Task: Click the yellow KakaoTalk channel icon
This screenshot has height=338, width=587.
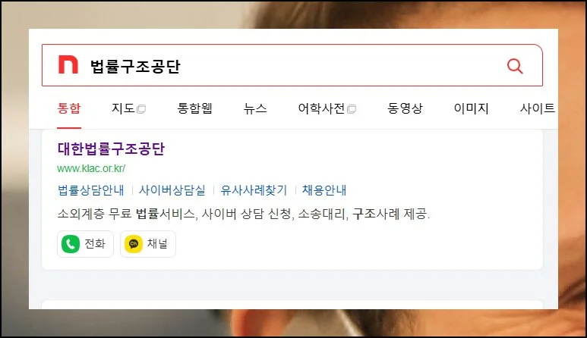Action: (134, 244)
